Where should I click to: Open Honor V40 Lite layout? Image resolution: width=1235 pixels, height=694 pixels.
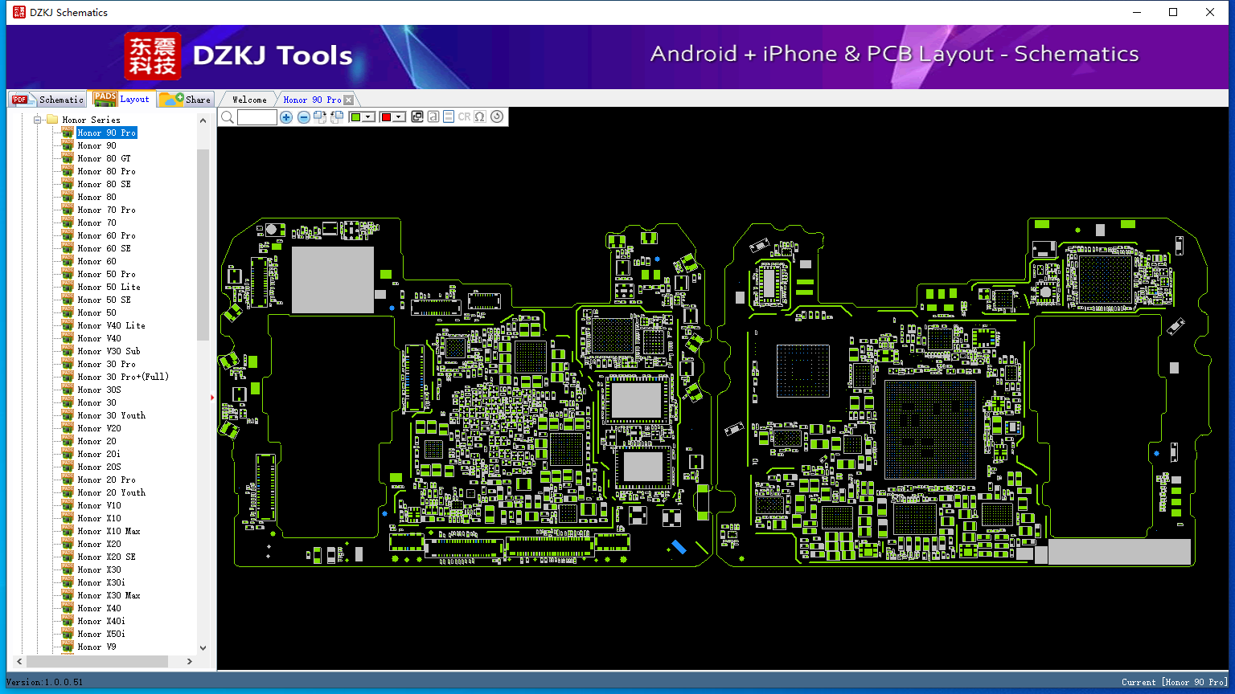pos(111,325)
